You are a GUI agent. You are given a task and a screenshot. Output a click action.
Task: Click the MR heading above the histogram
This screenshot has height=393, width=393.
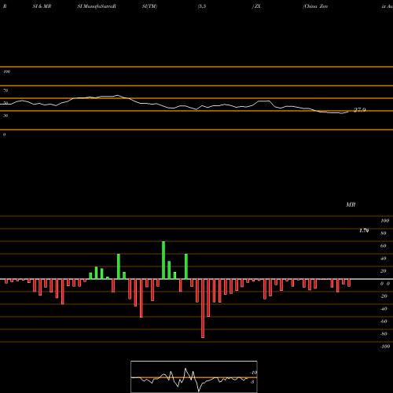point(351,204)
